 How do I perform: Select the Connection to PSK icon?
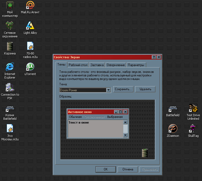(10, 87)
